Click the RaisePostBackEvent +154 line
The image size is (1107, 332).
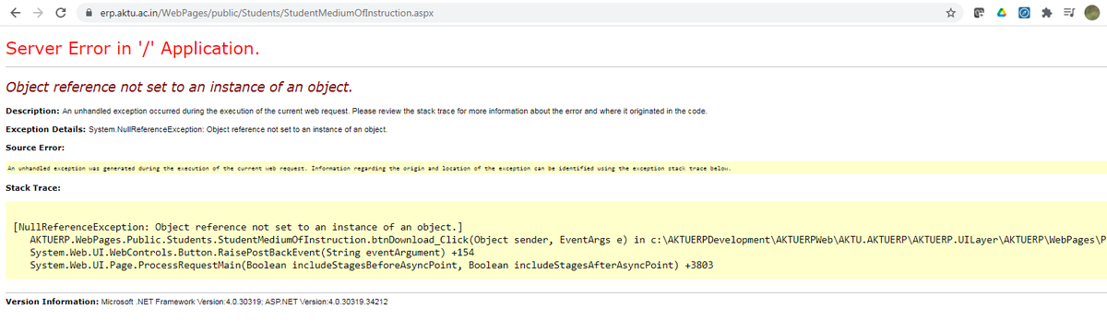point(252,252)
